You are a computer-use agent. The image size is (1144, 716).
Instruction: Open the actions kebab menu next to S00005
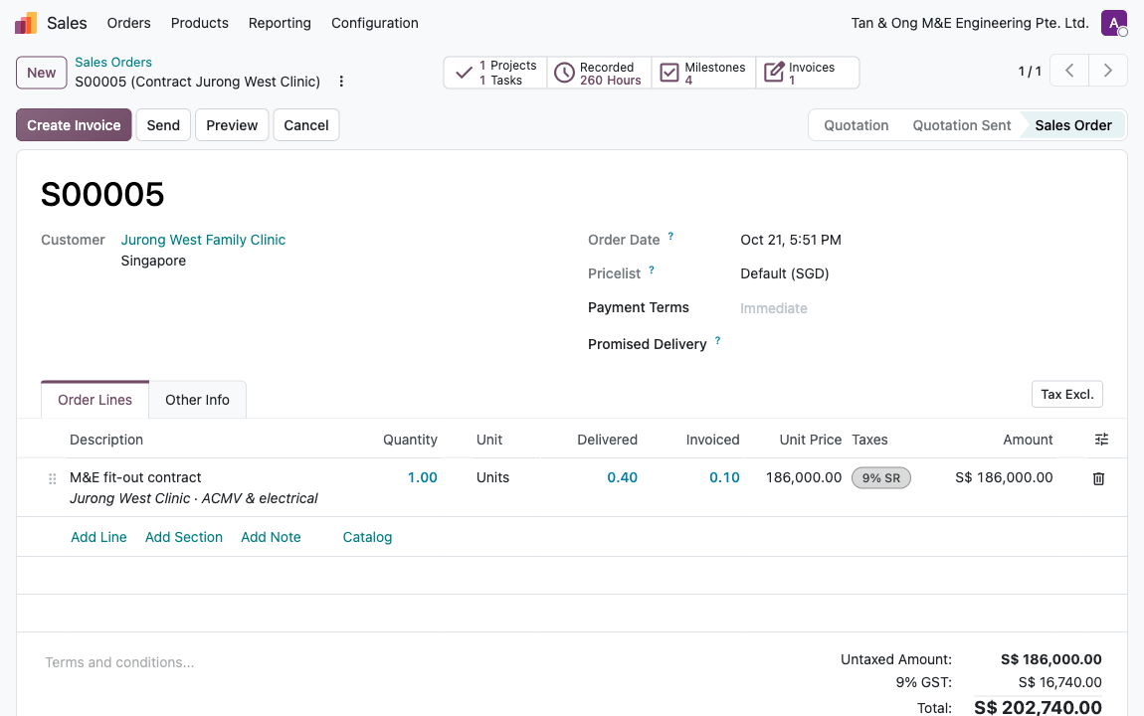tap(341, 82)
